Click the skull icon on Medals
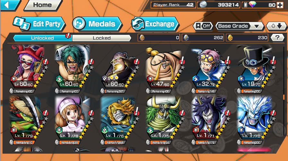The width and height of the screenshot is (288, 161). tap(79, 24)
